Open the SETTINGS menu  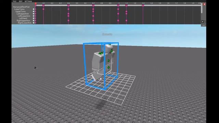(28, 1)
